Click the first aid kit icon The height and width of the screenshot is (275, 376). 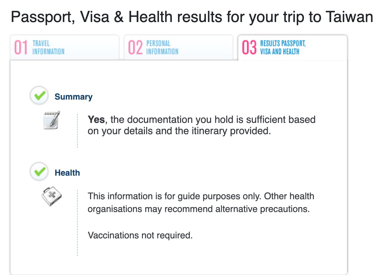tap(52, 196)
